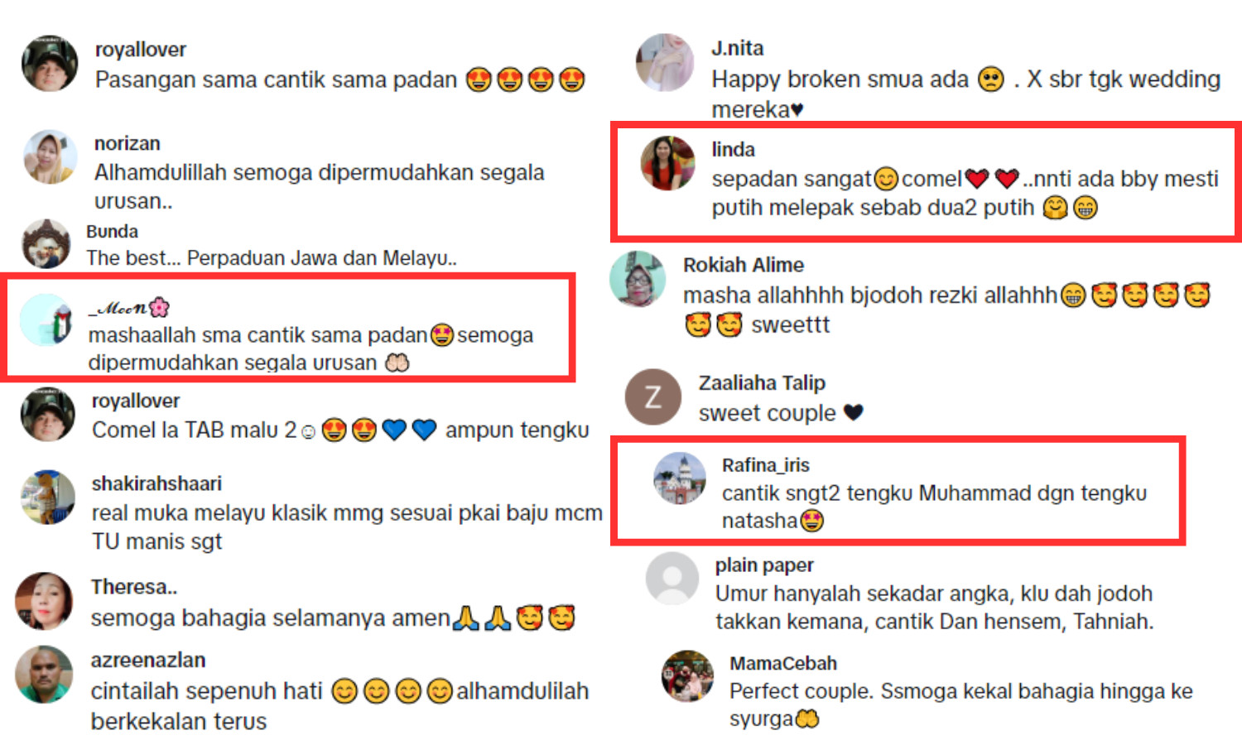The image size is (1242, 745).
Task: Click MamaCebah's profile picture
Action: click(x=687, y=676)
